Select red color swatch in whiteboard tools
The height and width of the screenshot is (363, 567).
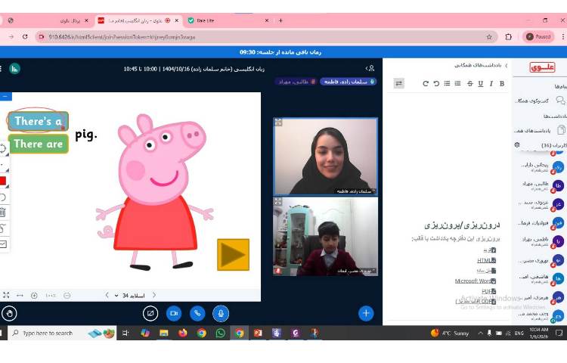click(x=2, y=181)
